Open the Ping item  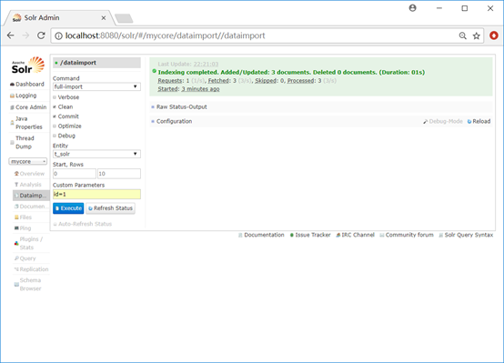point(23,228)
